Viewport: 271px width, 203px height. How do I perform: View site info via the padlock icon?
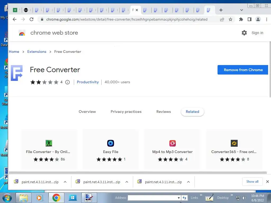point(42,19)
